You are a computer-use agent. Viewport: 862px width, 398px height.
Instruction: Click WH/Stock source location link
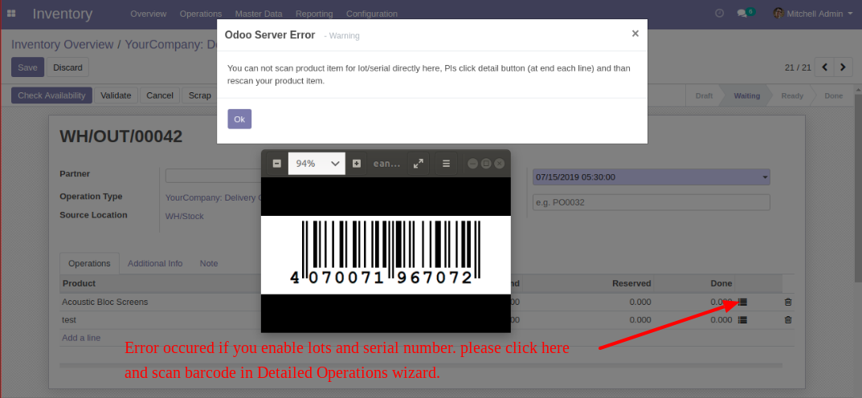184,217
